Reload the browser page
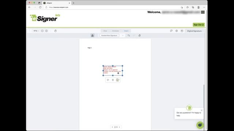The image size is (234, 131). tap(40, 7)
